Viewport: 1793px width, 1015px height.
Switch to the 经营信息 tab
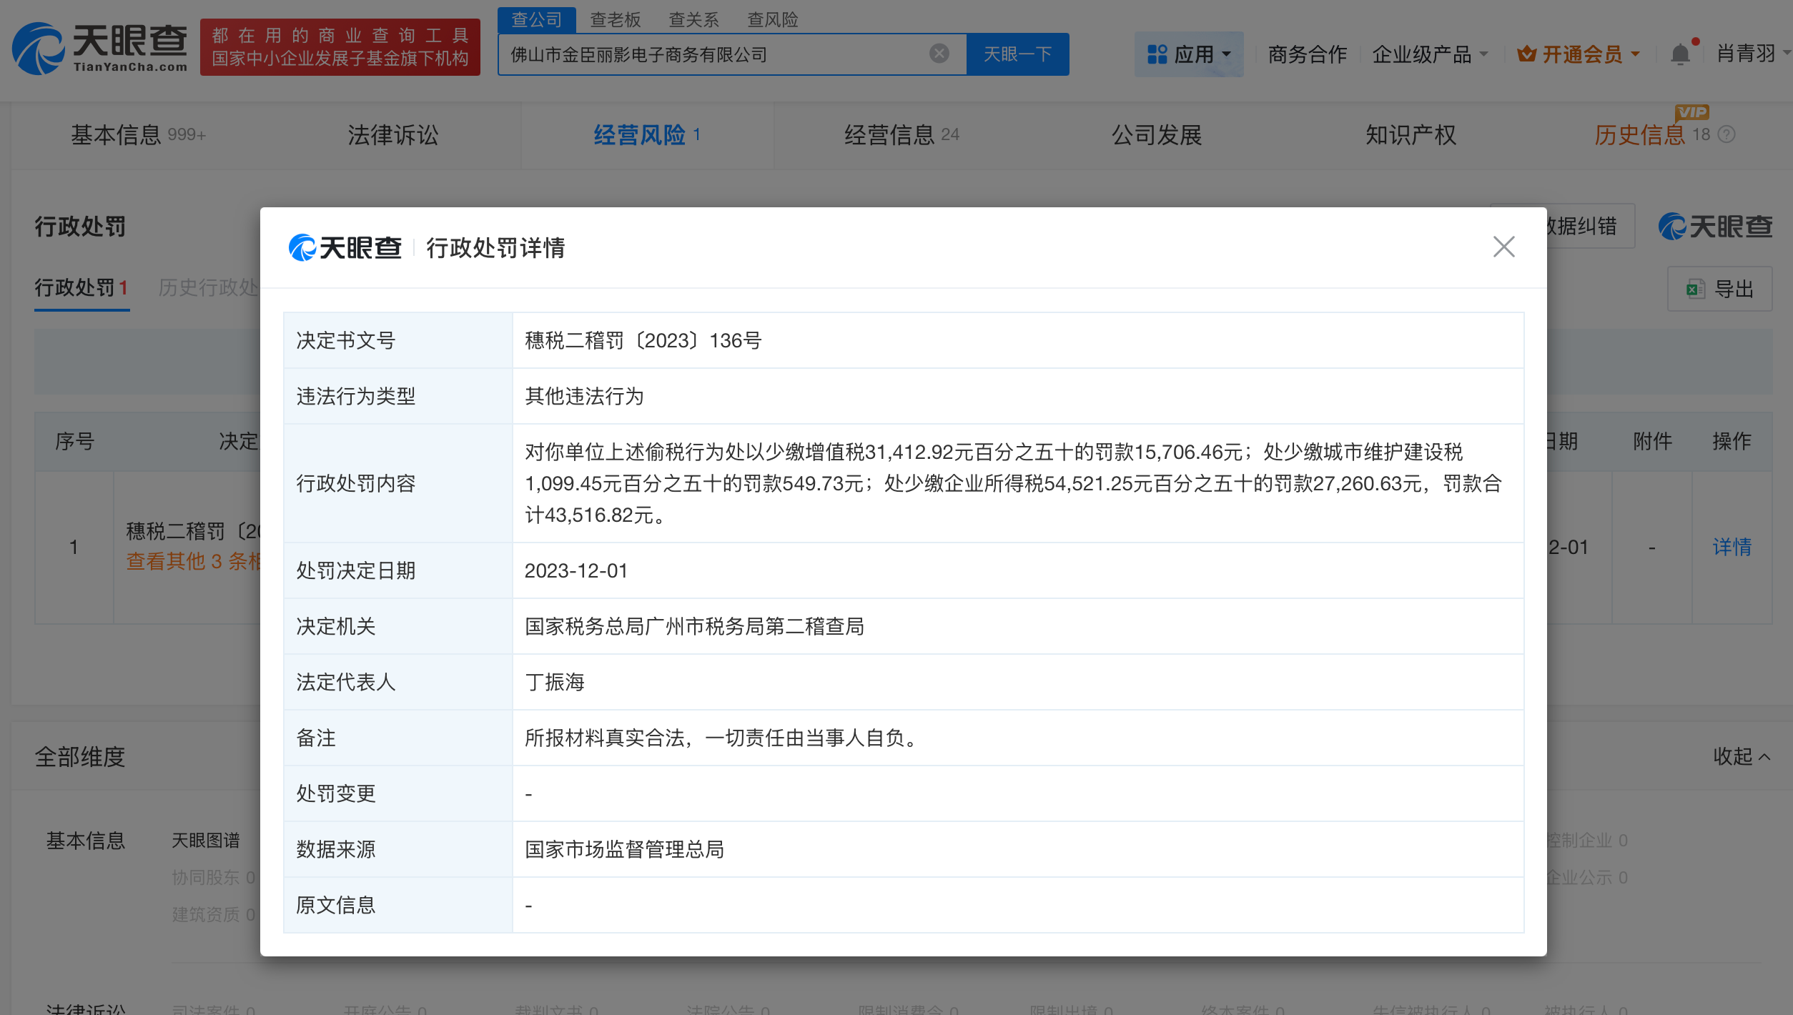pyautogui.click(x=889, y=135)
